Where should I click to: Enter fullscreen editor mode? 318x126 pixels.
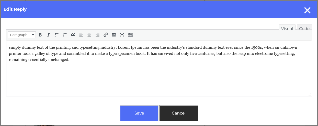(x=122, y=35)
